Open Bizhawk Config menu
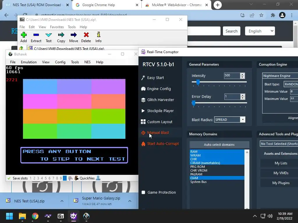Image resolution: width=298 pixels, height=223 pixels. (60, 62)
